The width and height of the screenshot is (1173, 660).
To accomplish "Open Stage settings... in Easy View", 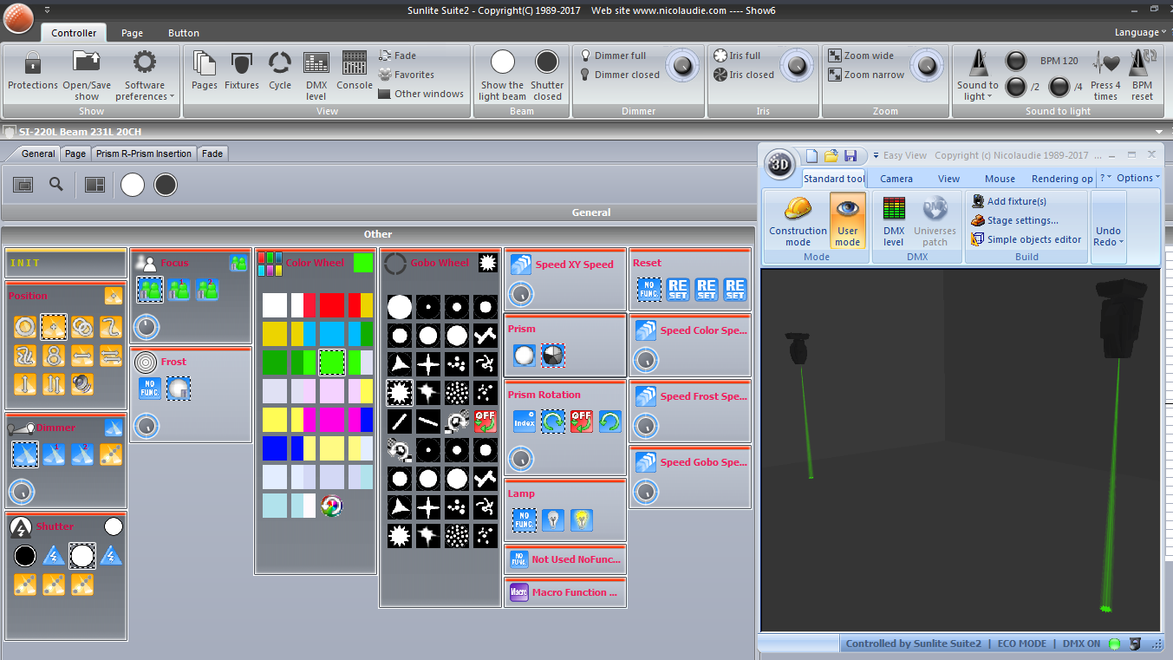I will click(x=1014, y=220).
